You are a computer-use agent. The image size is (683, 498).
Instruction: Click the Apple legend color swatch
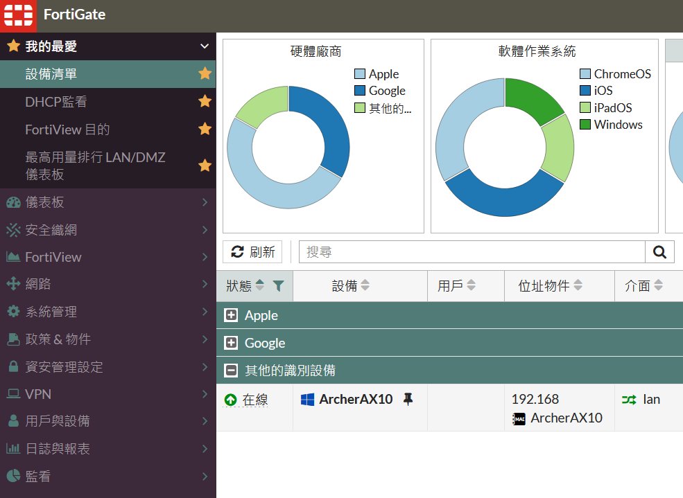360,73
